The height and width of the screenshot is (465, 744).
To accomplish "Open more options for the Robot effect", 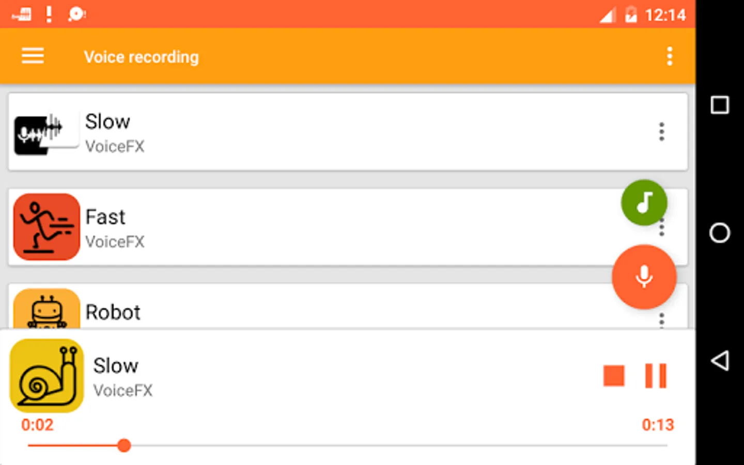I will click(661, 320).
